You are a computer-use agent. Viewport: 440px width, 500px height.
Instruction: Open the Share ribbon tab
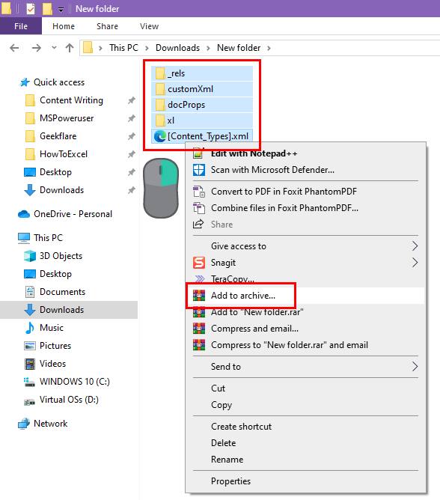tap(107, 26)
